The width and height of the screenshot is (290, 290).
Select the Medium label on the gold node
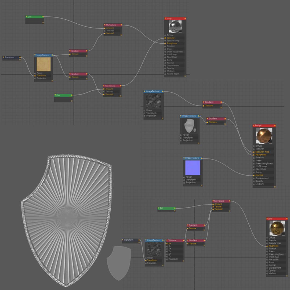click(272, 273)
